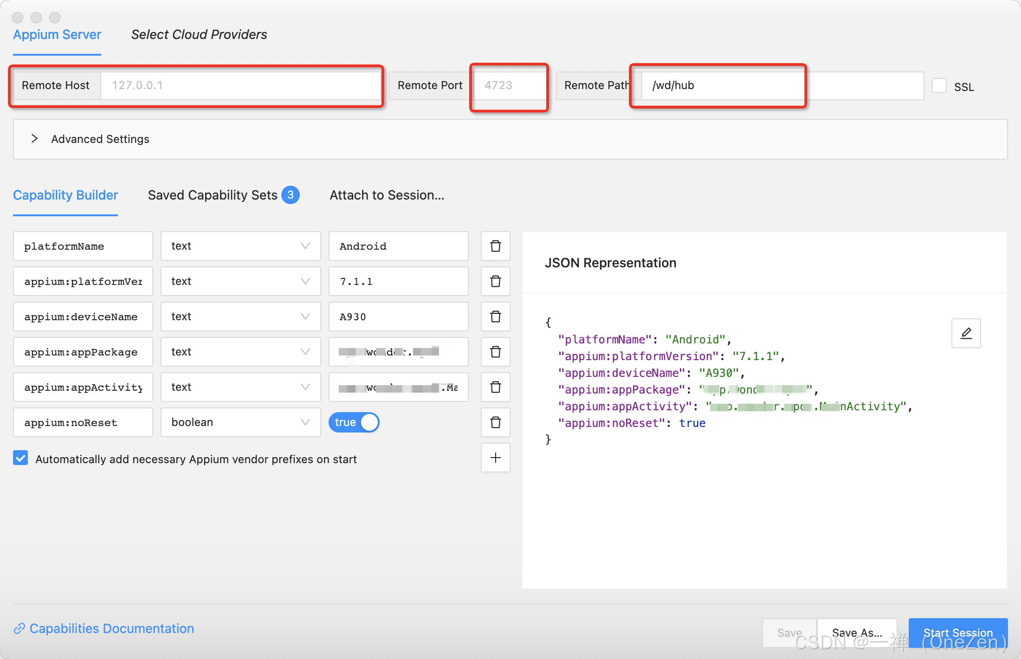Click the Saved Capability Sets count badge
The width and height of the screenshot is (1021, 659).
pos(291,195)
